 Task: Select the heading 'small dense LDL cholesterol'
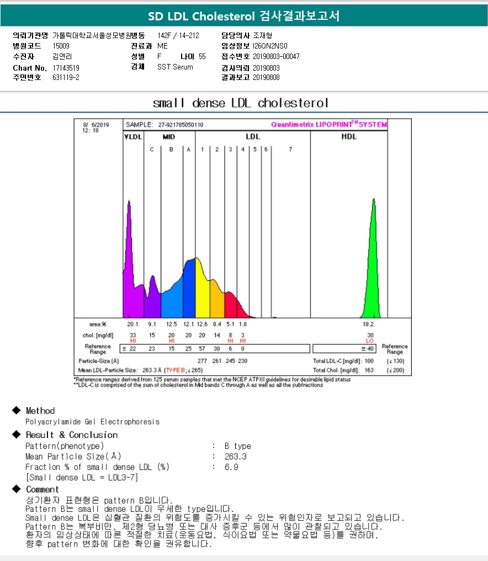[x=241, y=103]
